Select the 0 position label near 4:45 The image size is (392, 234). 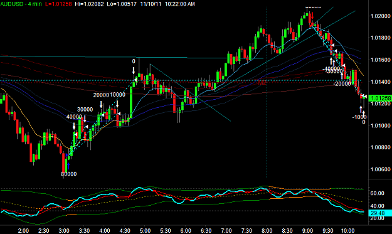[134, 61]
